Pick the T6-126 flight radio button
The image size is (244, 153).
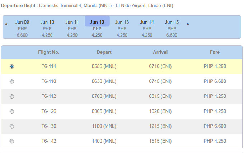click(12, 111)
